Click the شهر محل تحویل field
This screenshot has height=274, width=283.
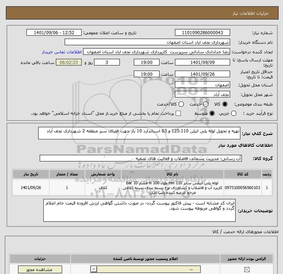[x=202, y=94]
